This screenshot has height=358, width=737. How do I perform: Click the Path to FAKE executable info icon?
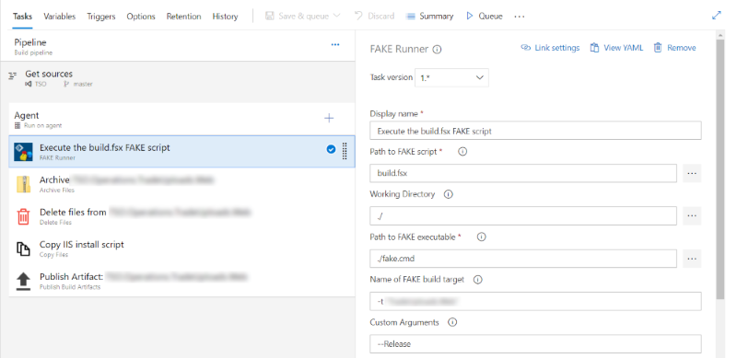pyautogui.click(x=481, y=237)
